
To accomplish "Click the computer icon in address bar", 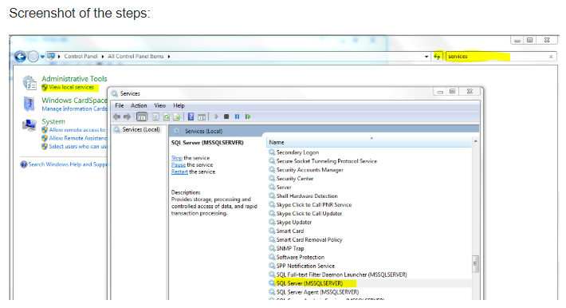I will 51,57.
